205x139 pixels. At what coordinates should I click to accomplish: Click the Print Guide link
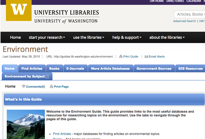(x=131, y=56)
